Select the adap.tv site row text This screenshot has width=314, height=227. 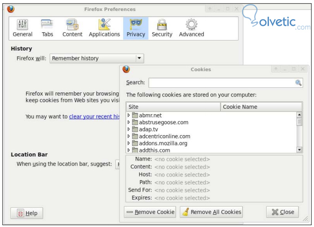click(x=149, y=129)
